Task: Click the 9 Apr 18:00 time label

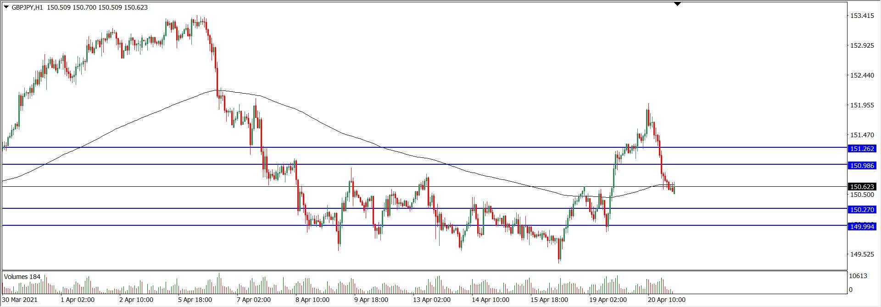Action: 371,300
